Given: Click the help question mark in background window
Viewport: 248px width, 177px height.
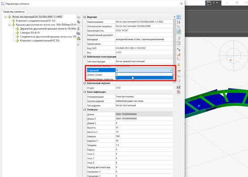Looking at the screenshot, I should coord(214,3).
